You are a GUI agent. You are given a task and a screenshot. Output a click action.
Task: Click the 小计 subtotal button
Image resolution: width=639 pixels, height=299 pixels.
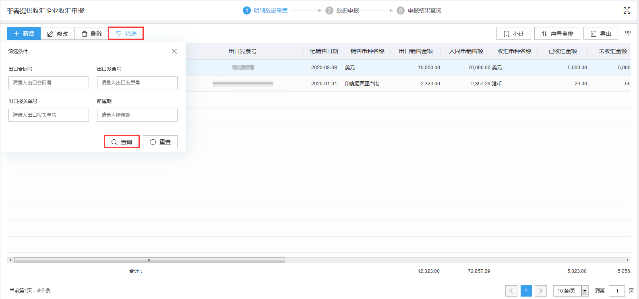(514, 34)
